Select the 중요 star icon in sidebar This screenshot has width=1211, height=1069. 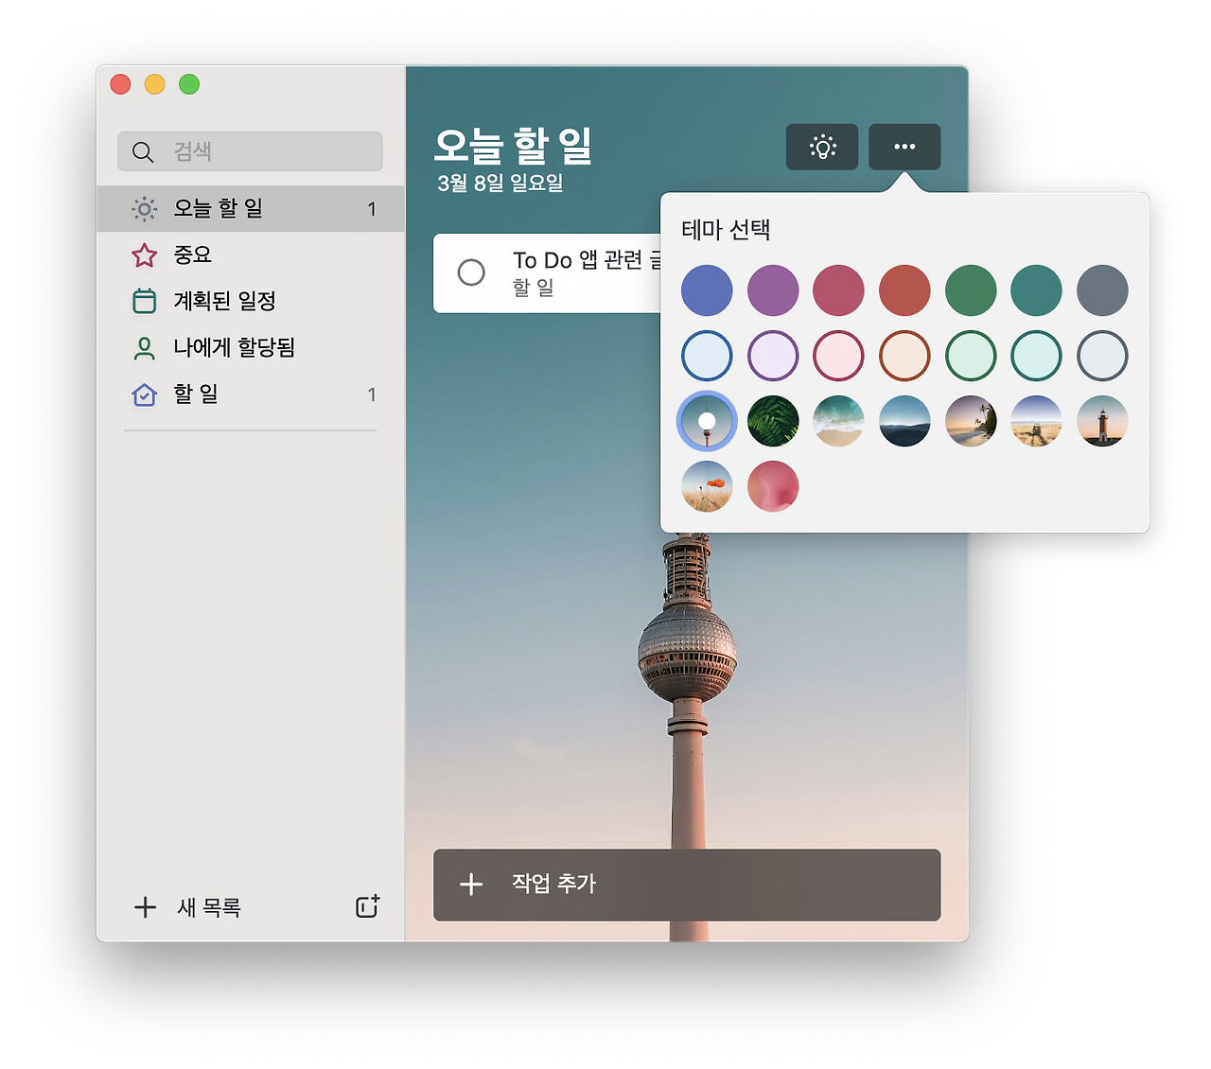[144, 254]
